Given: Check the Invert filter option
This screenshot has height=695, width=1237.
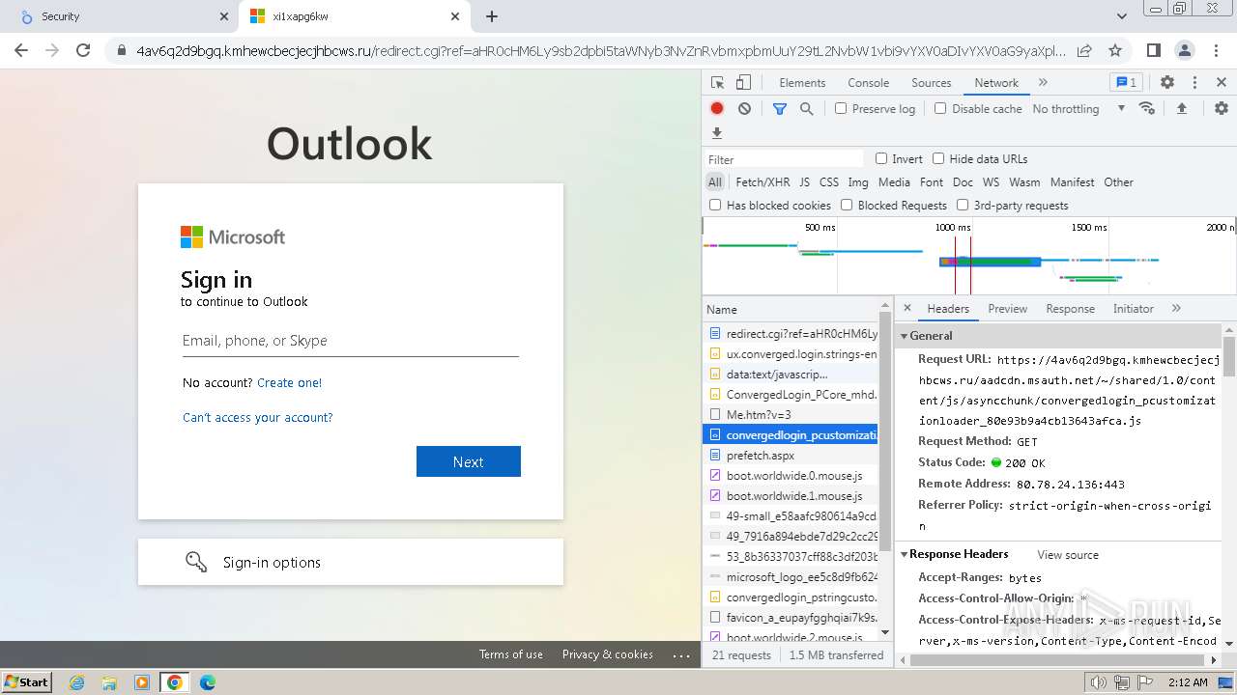Looking at the screenshot, I should 881,158.
